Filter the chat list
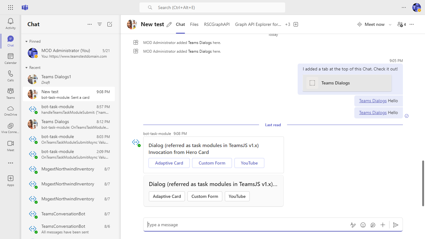Screen dimensions: 425x239 point(100,24)
